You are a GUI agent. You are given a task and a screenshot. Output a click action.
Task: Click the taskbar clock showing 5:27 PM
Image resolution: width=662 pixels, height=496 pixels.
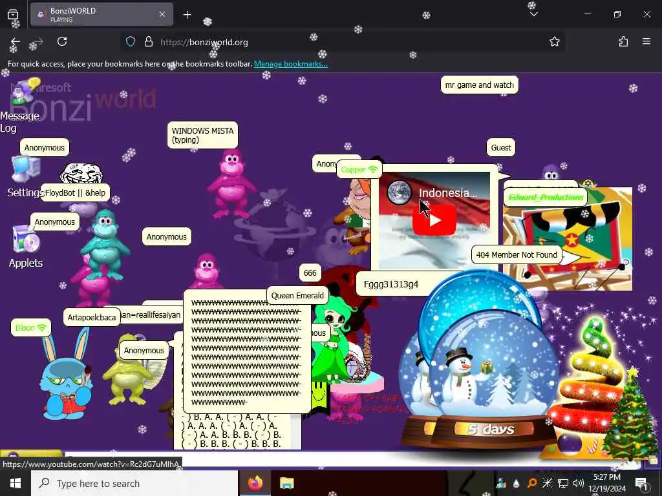point(607,483)
